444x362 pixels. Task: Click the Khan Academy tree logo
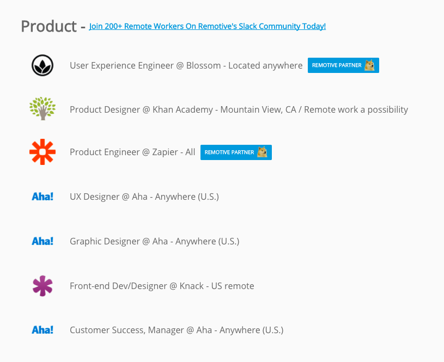pyautogui.click(x=42, y=108)
